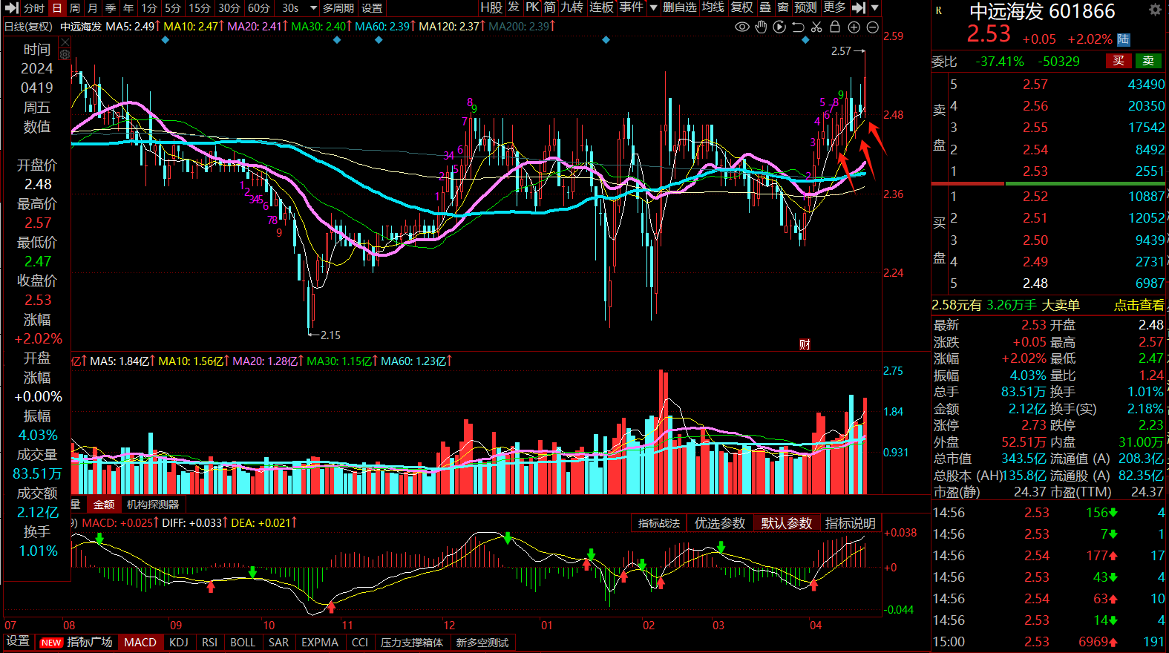Open the 叠 overlay tool

point(765,7)
